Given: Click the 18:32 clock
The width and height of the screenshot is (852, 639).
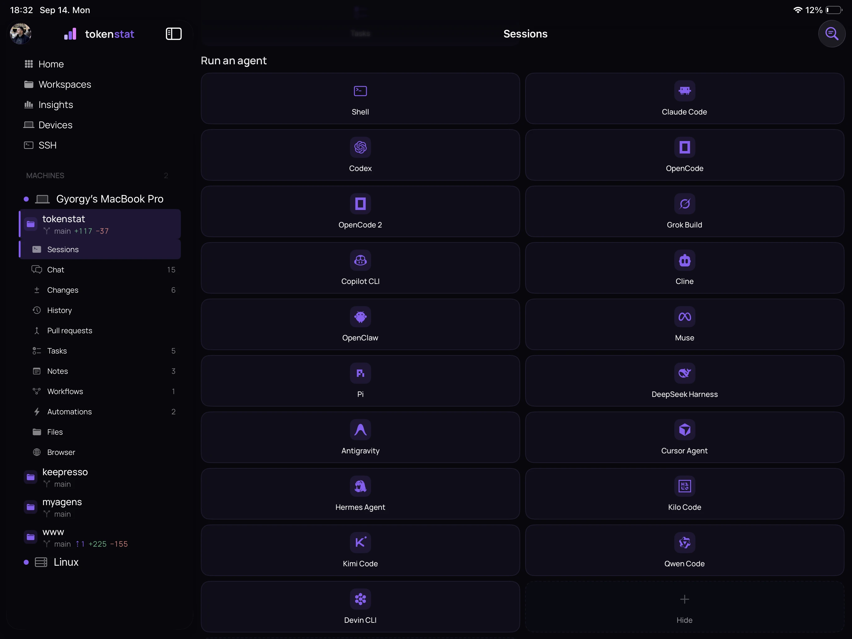Looking at the screenshot, I should [x=22, y=10].
